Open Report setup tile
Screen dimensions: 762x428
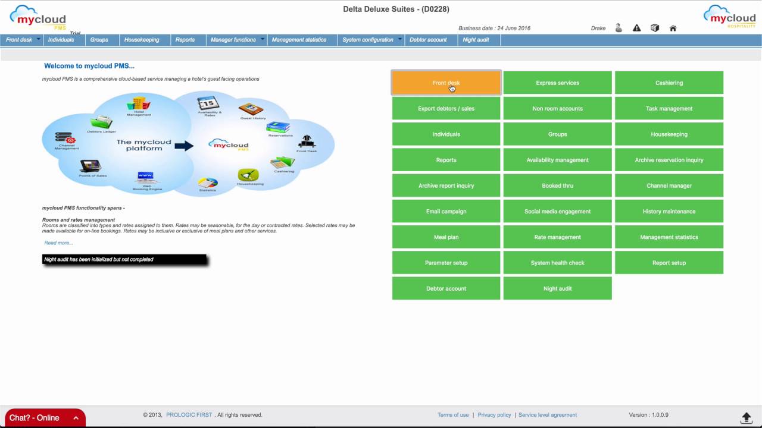pyautogui.click(x=669, y=263)
